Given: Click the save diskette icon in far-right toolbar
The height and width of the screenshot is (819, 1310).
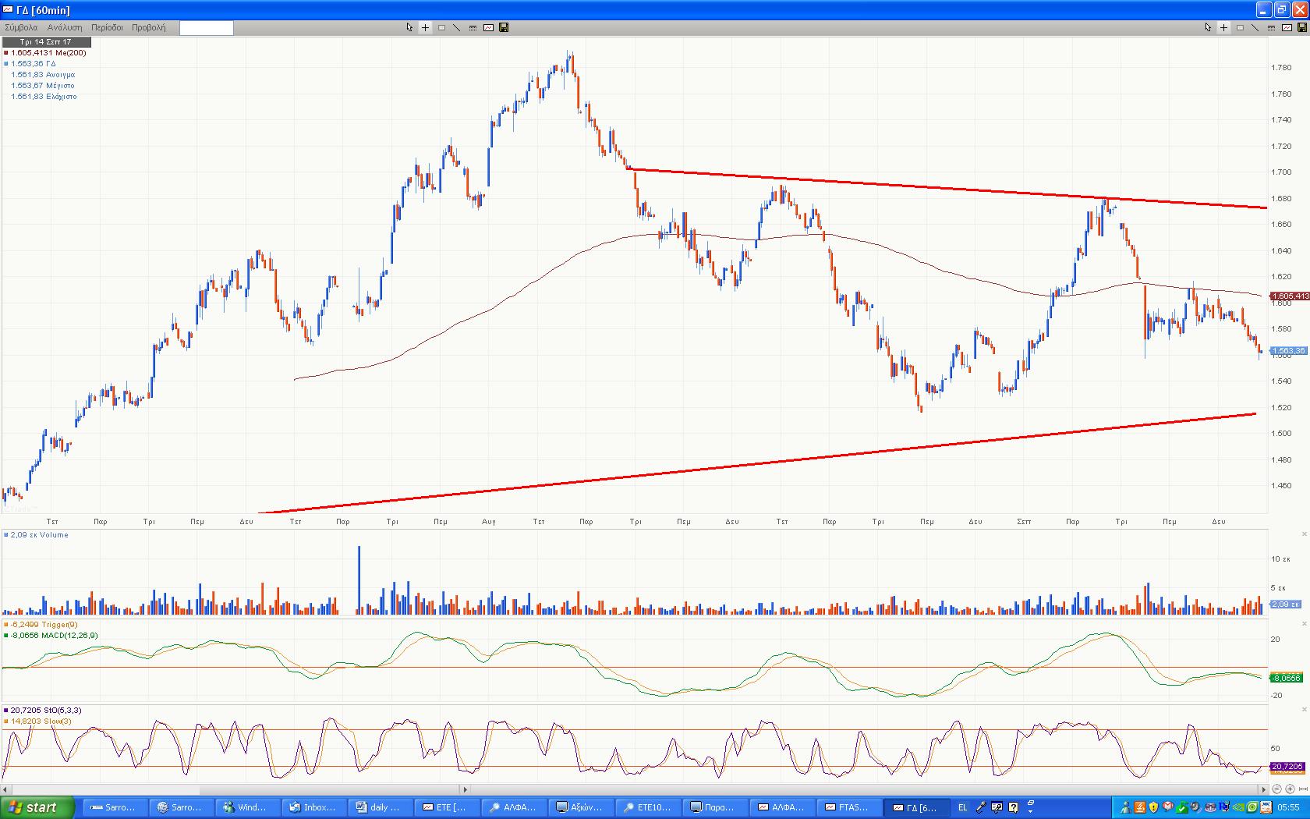Looking at the screenshot, I should (x=1301, y=27).
